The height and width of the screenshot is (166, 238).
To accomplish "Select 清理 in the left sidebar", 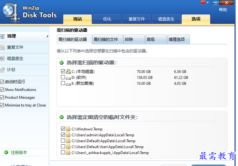I will coord(24,36).
